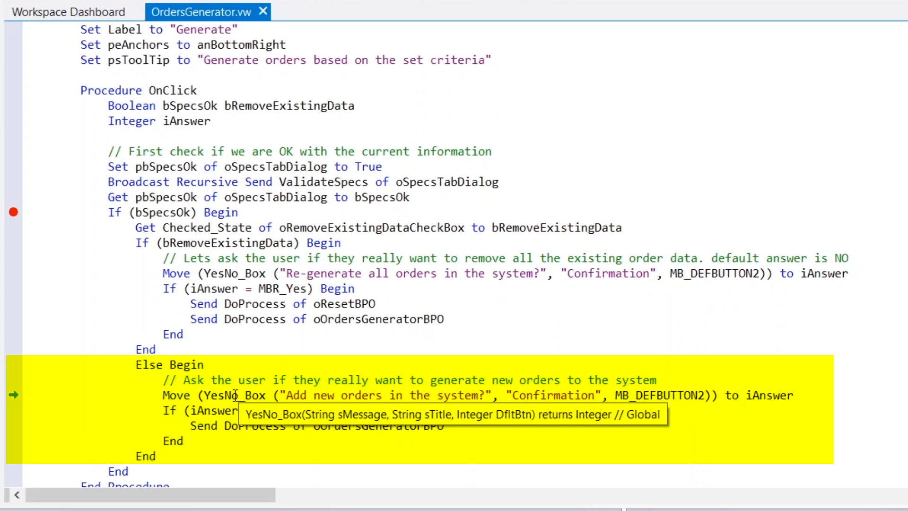Click the oResetBPO identifier
Image resolution: width=908 pixels, height=511 pixels.
pos(344,304)
